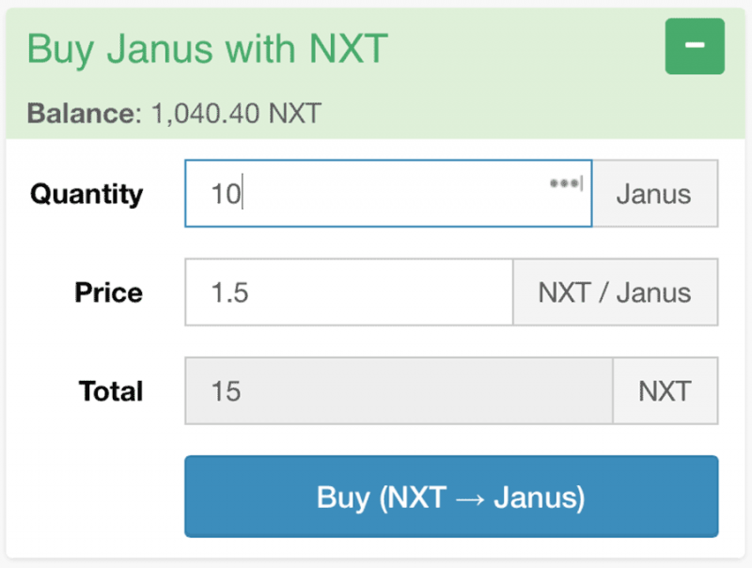The width and height of the screenshot is (752, 568).
Task: Click the bold Price row label
Action: click(109, 292)
